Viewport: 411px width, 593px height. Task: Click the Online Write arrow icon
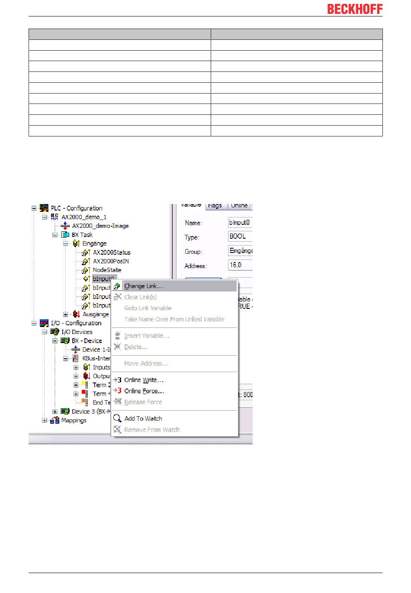pyautogui.click(x=117, y=380)
